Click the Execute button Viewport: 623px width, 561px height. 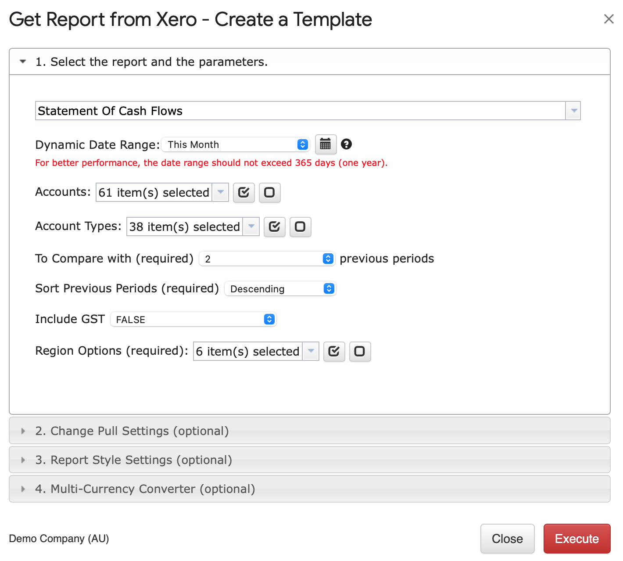coord(577,539)
